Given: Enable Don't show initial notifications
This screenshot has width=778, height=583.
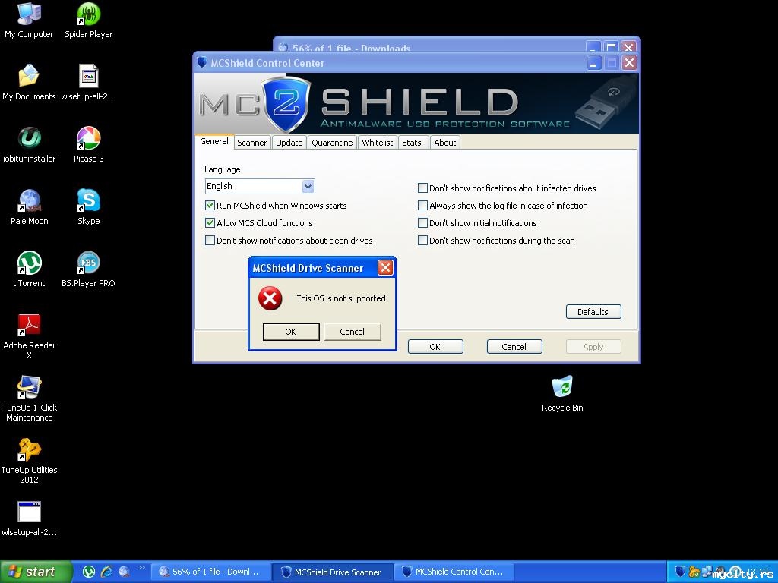Looking at the screenshot, I should pos(422,223).
